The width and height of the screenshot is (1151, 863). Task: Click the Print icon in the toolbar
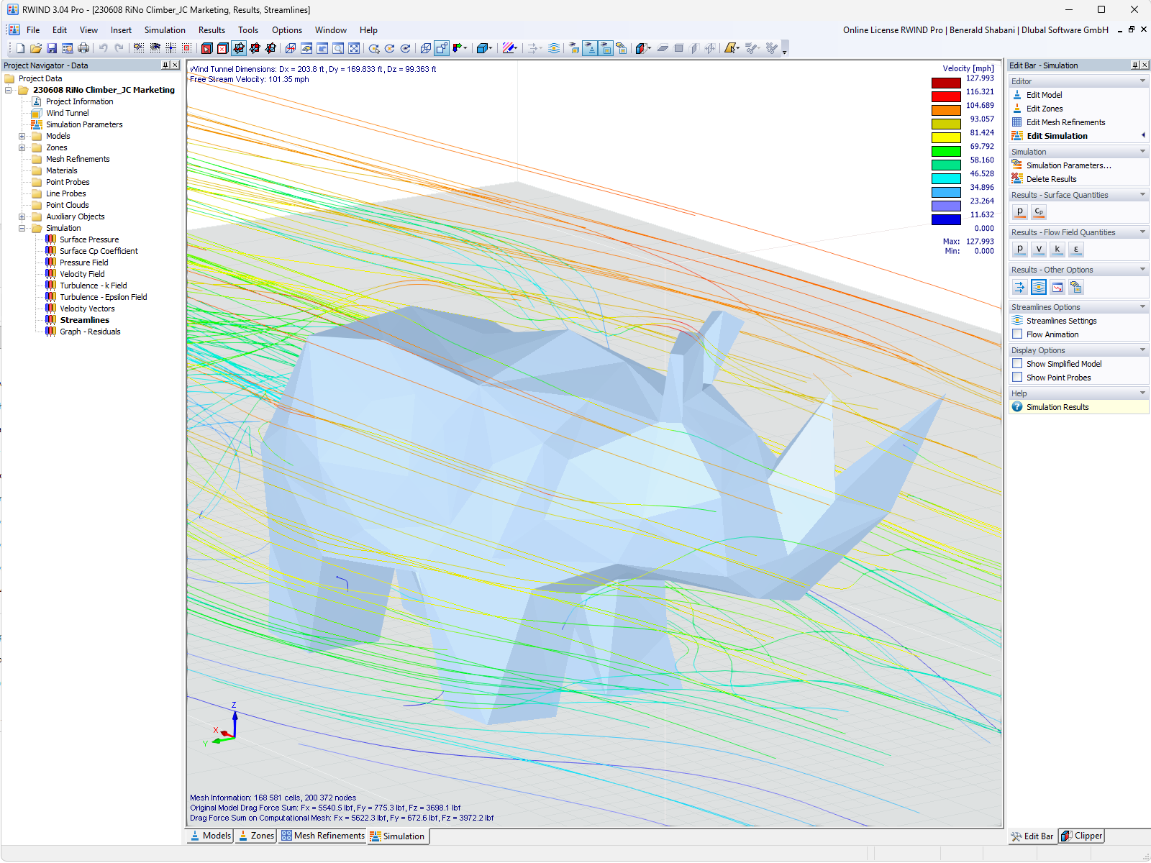tap(83, 48)
